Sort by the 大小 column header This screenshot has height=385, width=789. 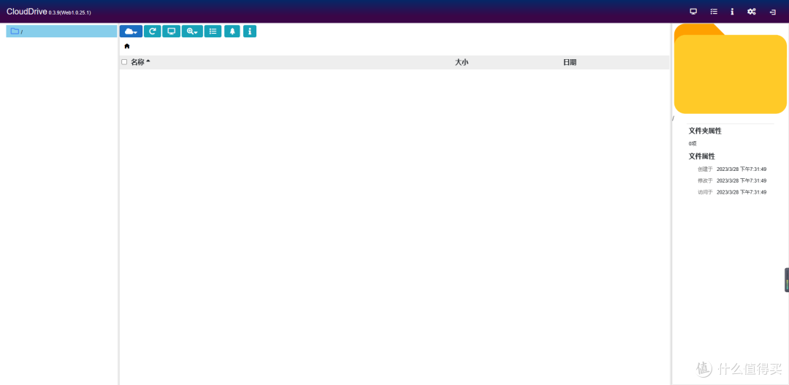[x=461, y=62]
